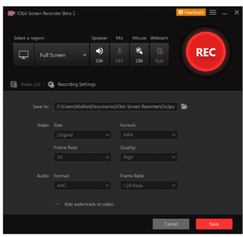
Task: Click the Webcam N/A button
Action: click(159, 55)
